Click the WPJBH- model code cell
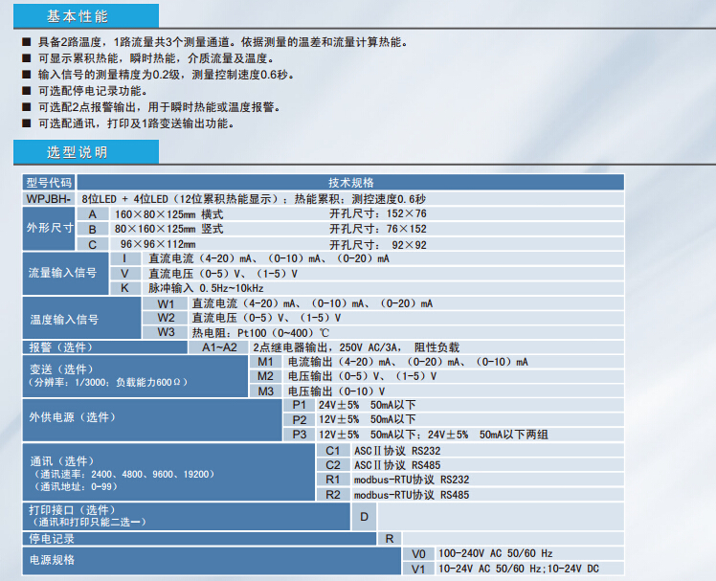The width and height of the screenshot is (716, 581). tap(49, 198)
